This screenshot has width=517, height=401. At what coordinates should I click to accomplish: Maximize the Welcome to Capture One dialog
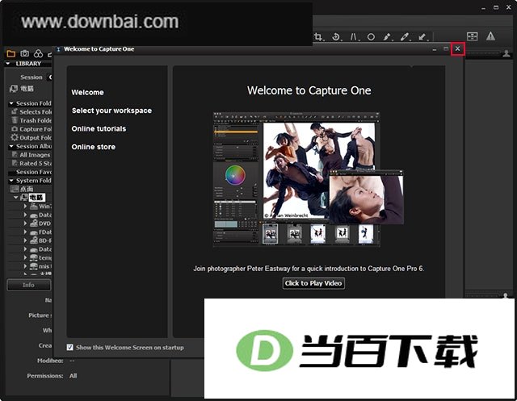tap(446, 48)
